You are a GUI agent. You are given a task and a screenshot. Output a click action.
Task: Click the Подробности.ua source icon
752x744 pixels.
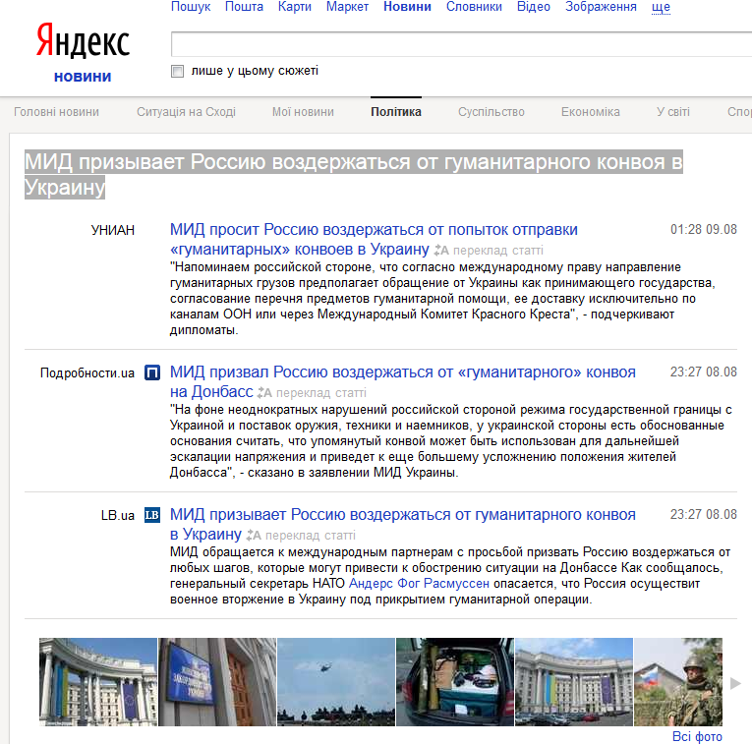(x=152, y=372)
